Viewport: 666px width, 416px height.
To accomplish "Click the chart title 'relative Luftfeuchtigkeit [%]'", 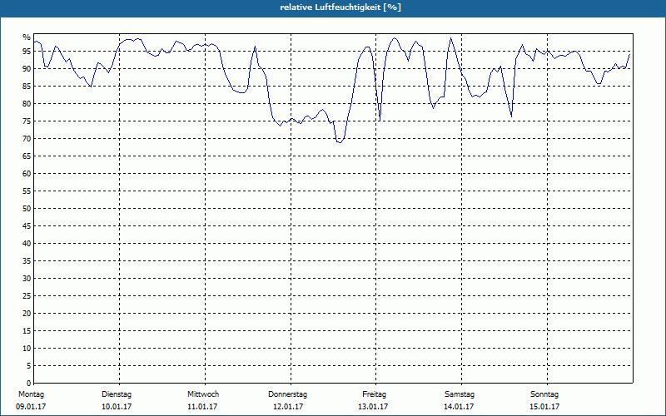I will click(340, 7).
